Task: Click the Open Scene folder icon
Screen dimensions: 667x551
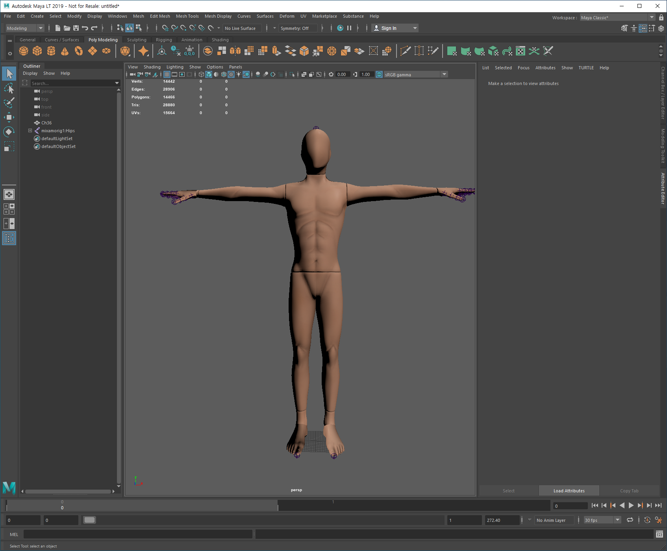Action: (x=67, y=28)
